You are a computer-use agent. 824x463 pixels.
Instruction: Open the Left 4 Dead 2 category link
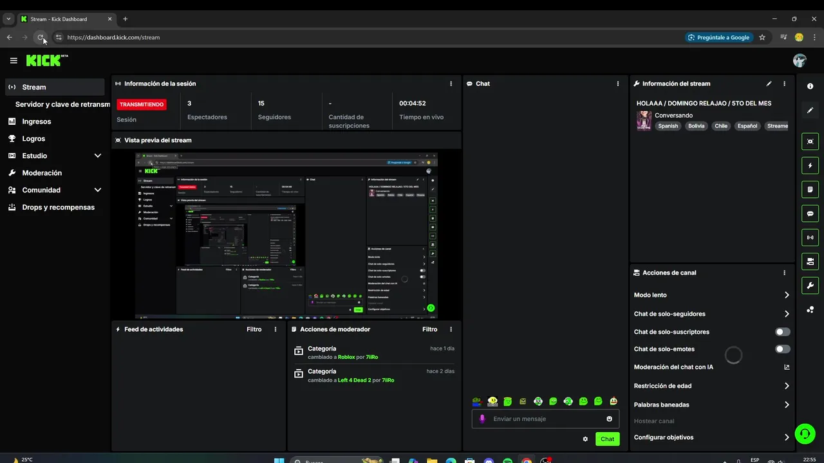[x=354, y=380]
